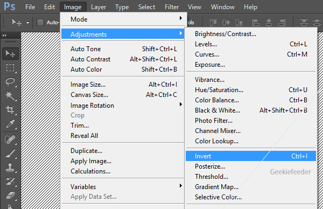
Task: Select the Eyedropper tool
Action: [10, 124]
